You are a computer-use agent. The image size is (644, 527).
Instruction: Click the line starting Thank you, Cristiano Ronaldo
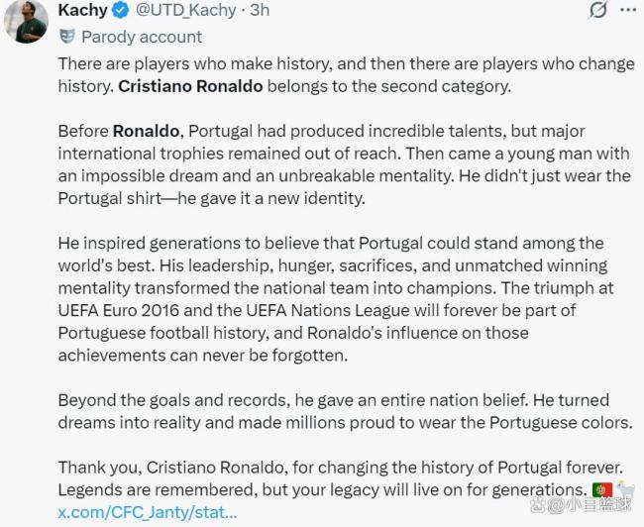pyautogui.click(x=341, y=468)
